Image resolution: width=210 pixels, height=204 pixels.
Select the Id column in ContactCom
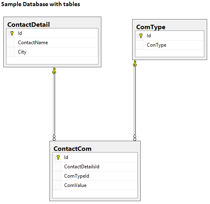click(95, 157)
